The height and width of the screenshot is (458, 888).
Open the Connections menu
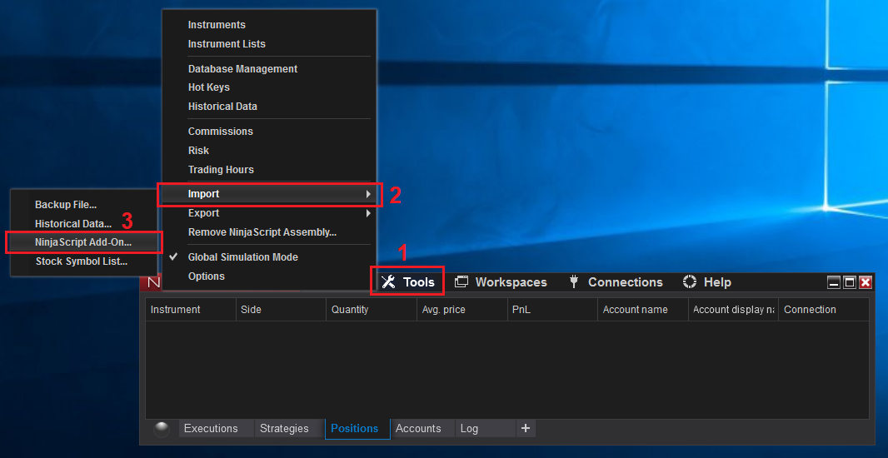[616, 282]
